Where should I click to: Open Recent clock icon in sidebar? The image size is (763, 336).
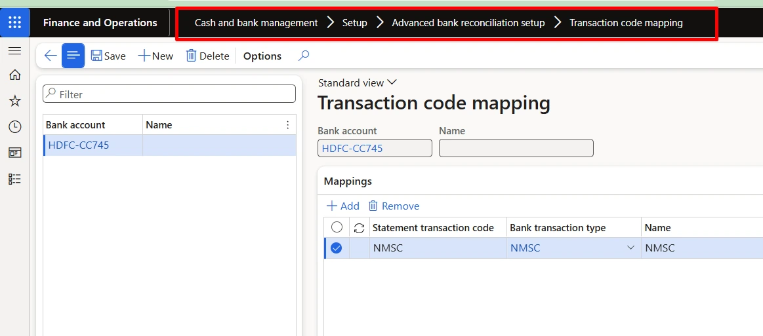pyautogui.click(x=15, y=126)
